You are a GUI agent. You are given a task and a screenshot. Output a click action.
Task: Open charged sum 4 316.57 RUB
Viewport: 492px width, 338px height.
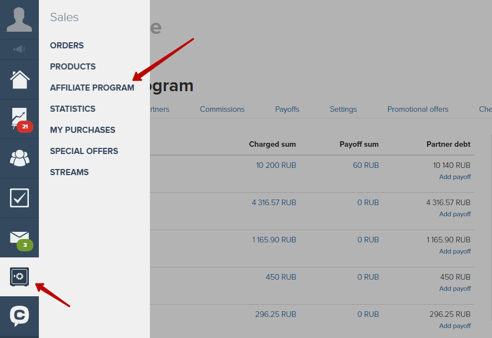point(274,202)
